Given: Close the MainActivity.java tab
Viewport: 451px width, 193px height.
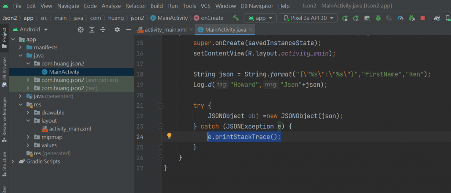Looking at the screenshot, I should coord(251,29).
